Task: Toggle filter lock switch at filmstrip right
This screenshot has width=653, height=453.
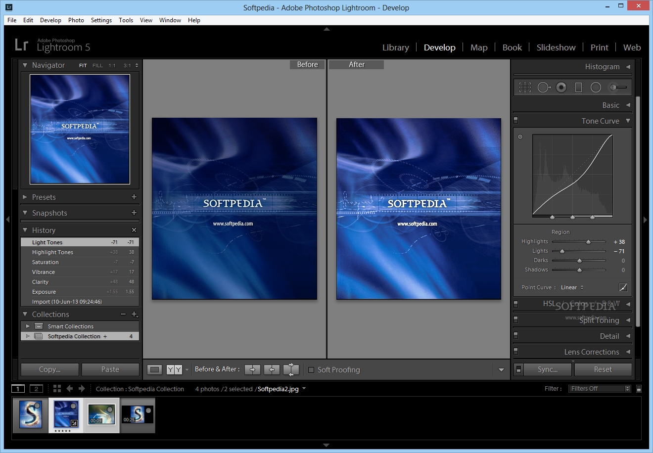Action: click(639, 389)
